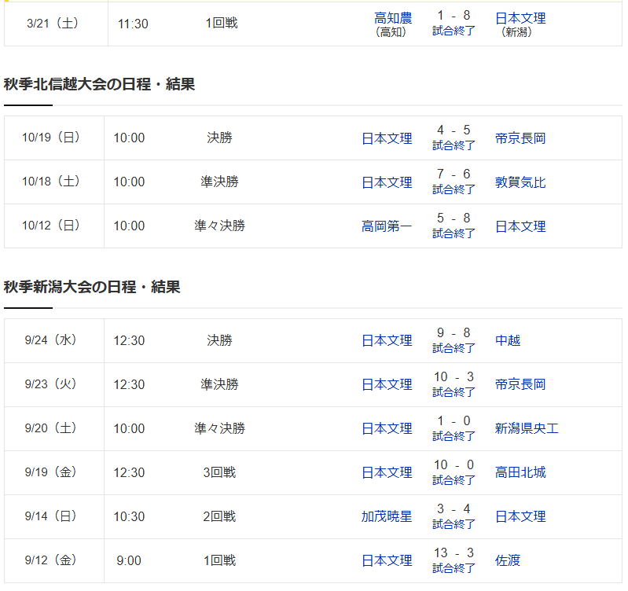Click the 佐渡 team link
Image resolution: width=628 pixels, height=591 pixels.
point(508,561)
